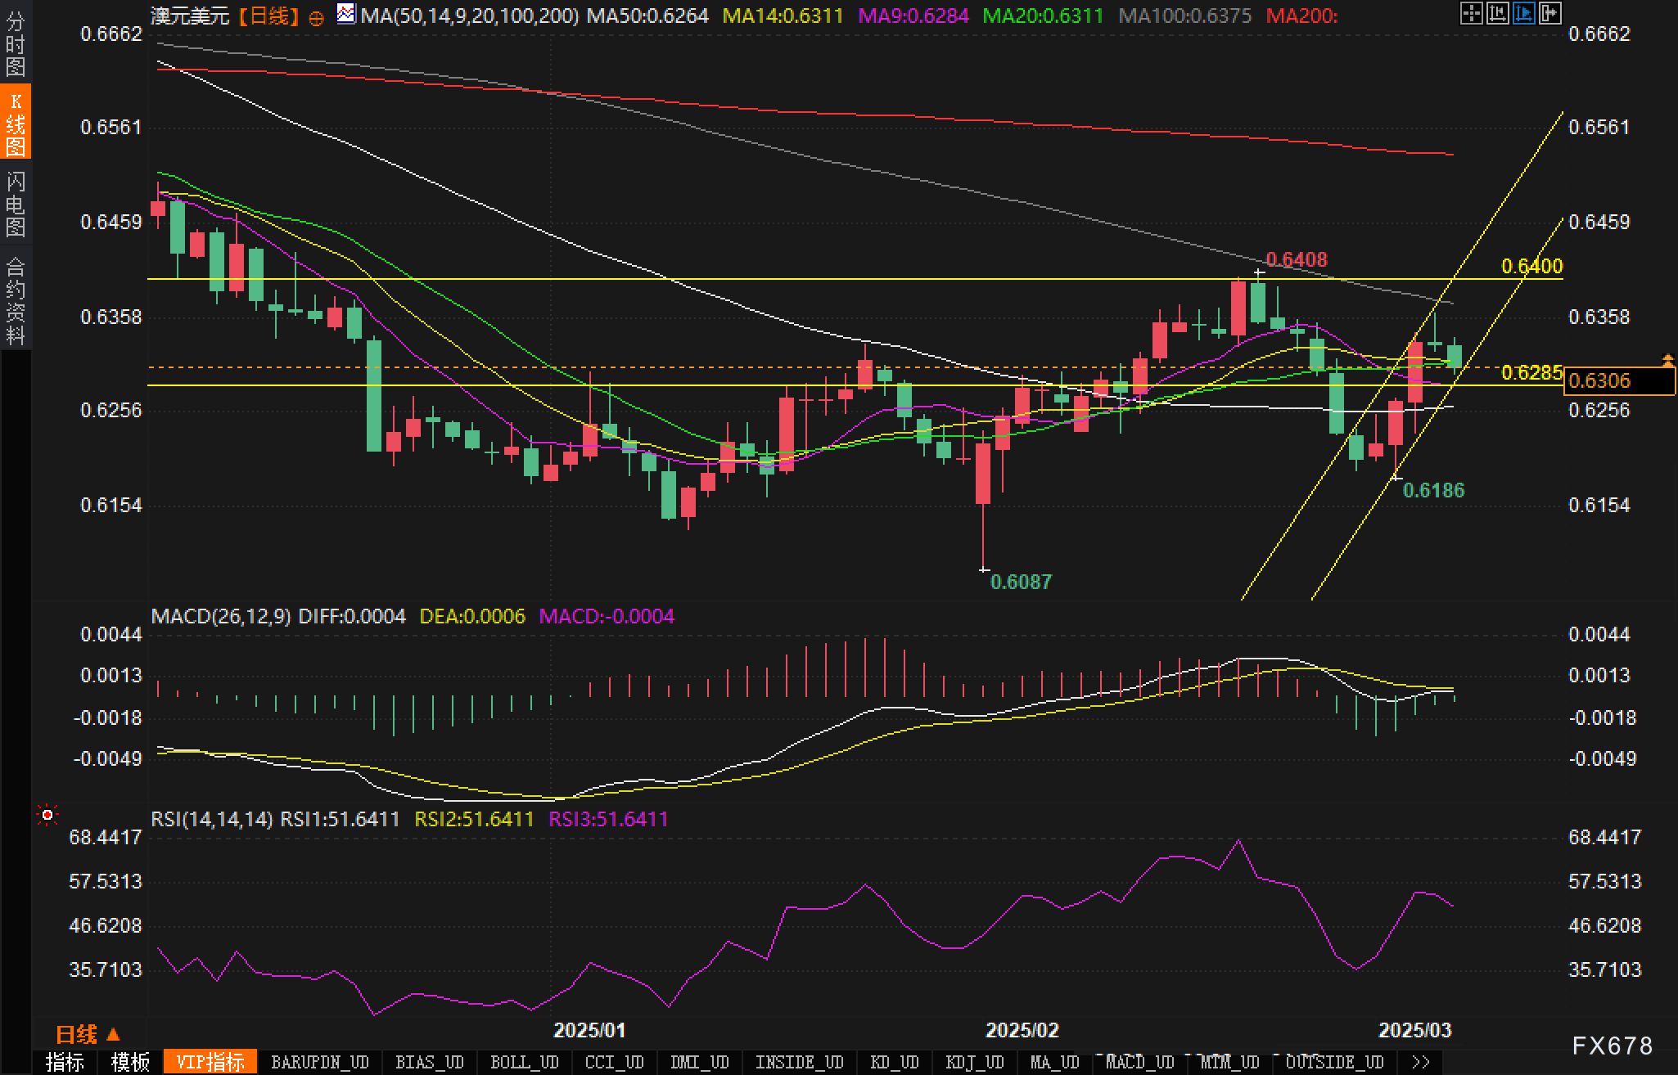The width and height of the screenshot is (1678, 1075).
Task: Click the rightmost chart shift arrow icon
Action: [1549, 13]
